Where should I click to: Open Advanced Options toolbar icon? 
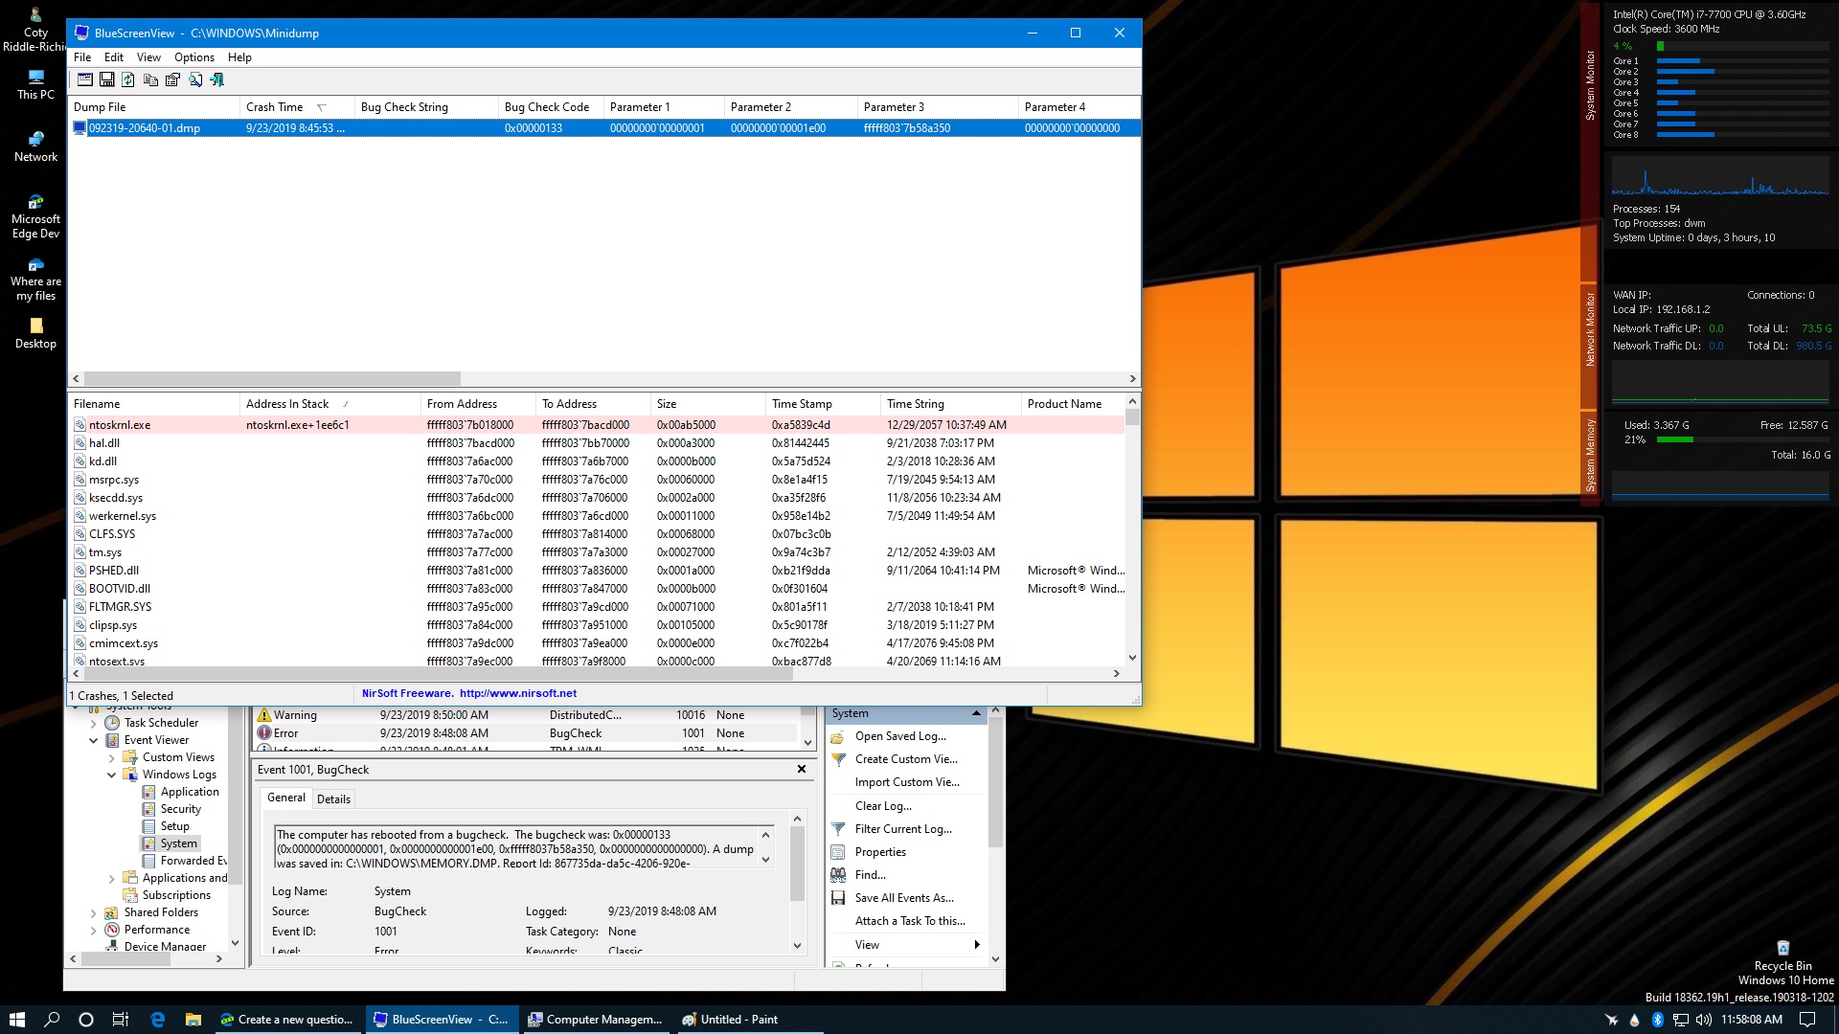click(x=84, y=80)
